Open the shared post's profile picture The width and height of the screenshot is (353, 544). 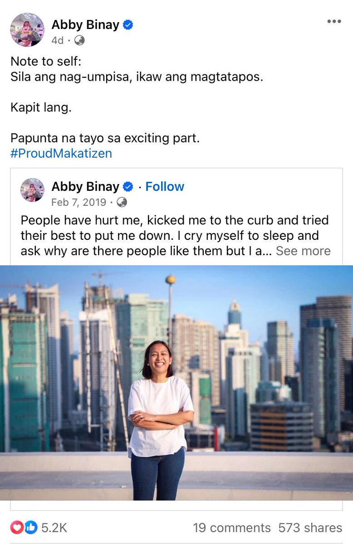coord(33,190)
